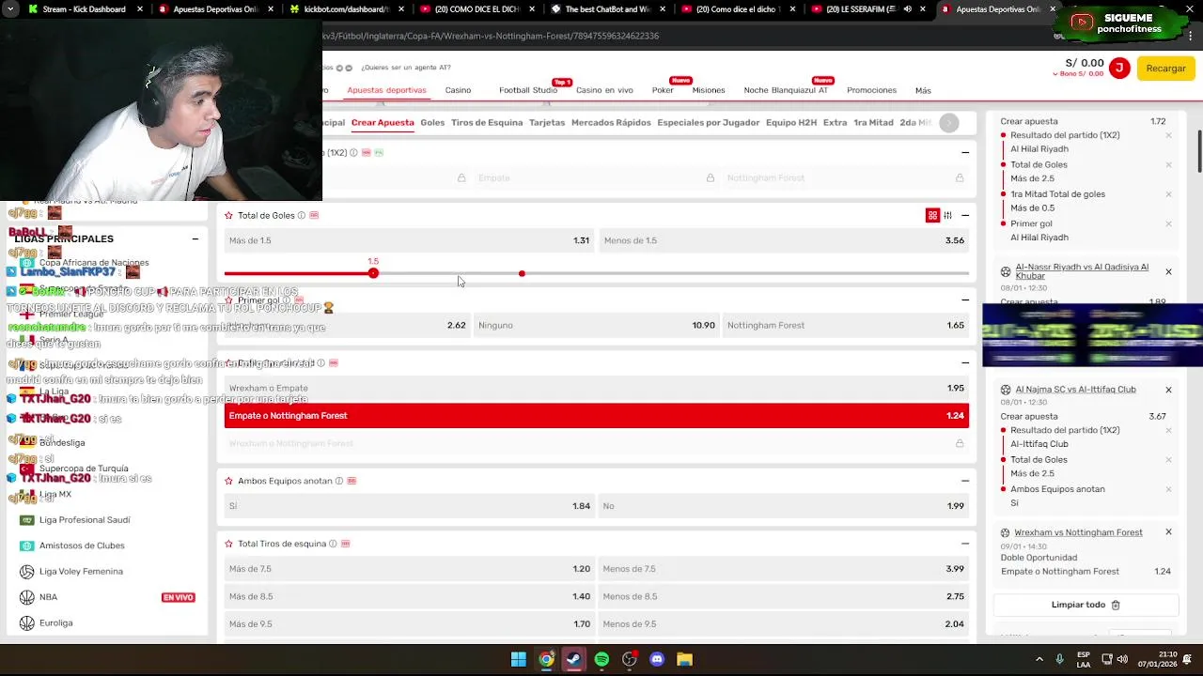
Task: Switch to Mercados Rápidos tab
Action: (611, 123)
